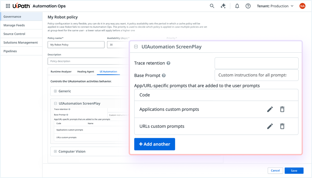Image resolution: width=312 pixels, height=178 pixels.
Task: Click the Cancel button
Action: coord(275,171)
